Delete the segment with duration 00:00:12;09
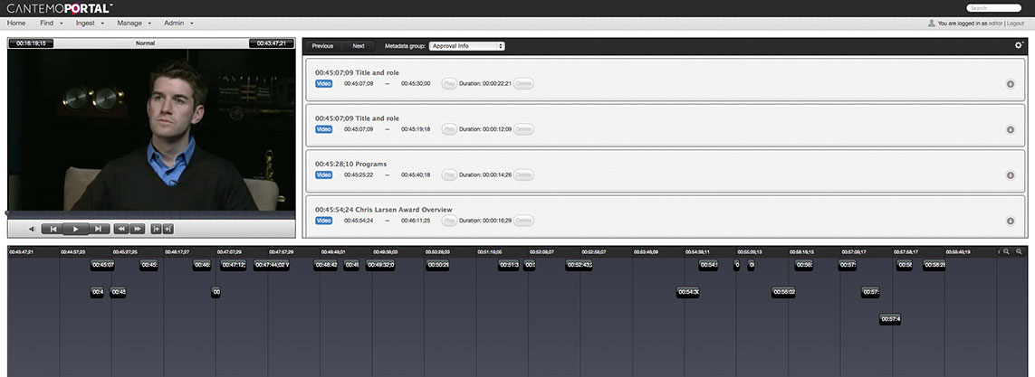1035x377 pixels. [x=523, y=129]
